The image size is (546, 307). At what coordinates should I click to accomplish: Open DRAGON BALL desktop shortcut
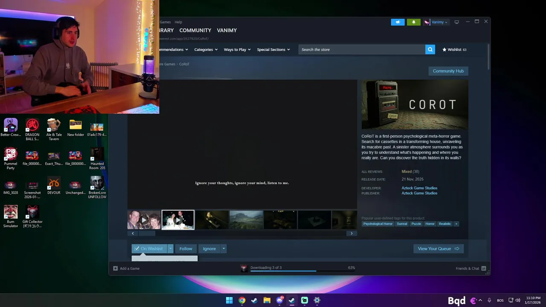coord(32,130)
